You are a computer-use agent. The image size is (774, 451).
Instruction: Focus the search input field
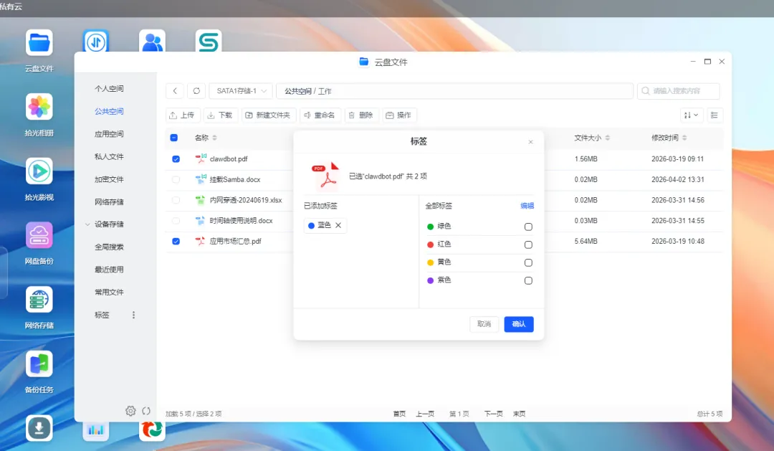(x=679, y=91)
